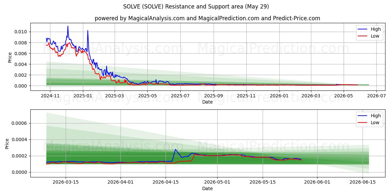Click the 2024-11 date tick label
This screenshot has height=196, width=392.
[50, 96]
